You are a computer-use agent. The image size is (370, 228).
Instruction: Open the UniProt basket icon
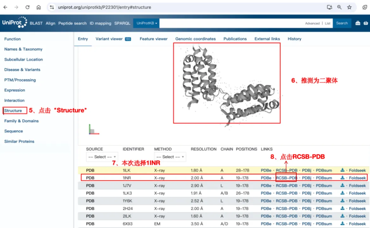(366, 23)
